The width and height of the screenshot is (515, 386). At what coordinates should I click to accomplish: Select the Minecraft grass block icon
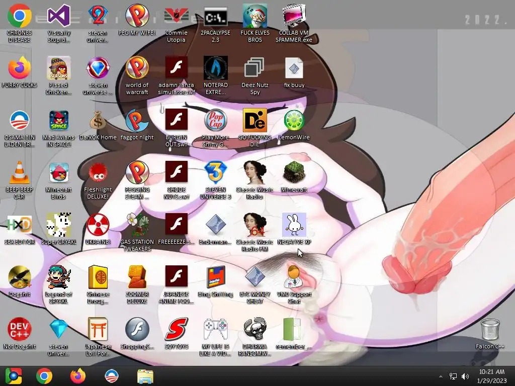pyautogui.click(x=294, y=172)
